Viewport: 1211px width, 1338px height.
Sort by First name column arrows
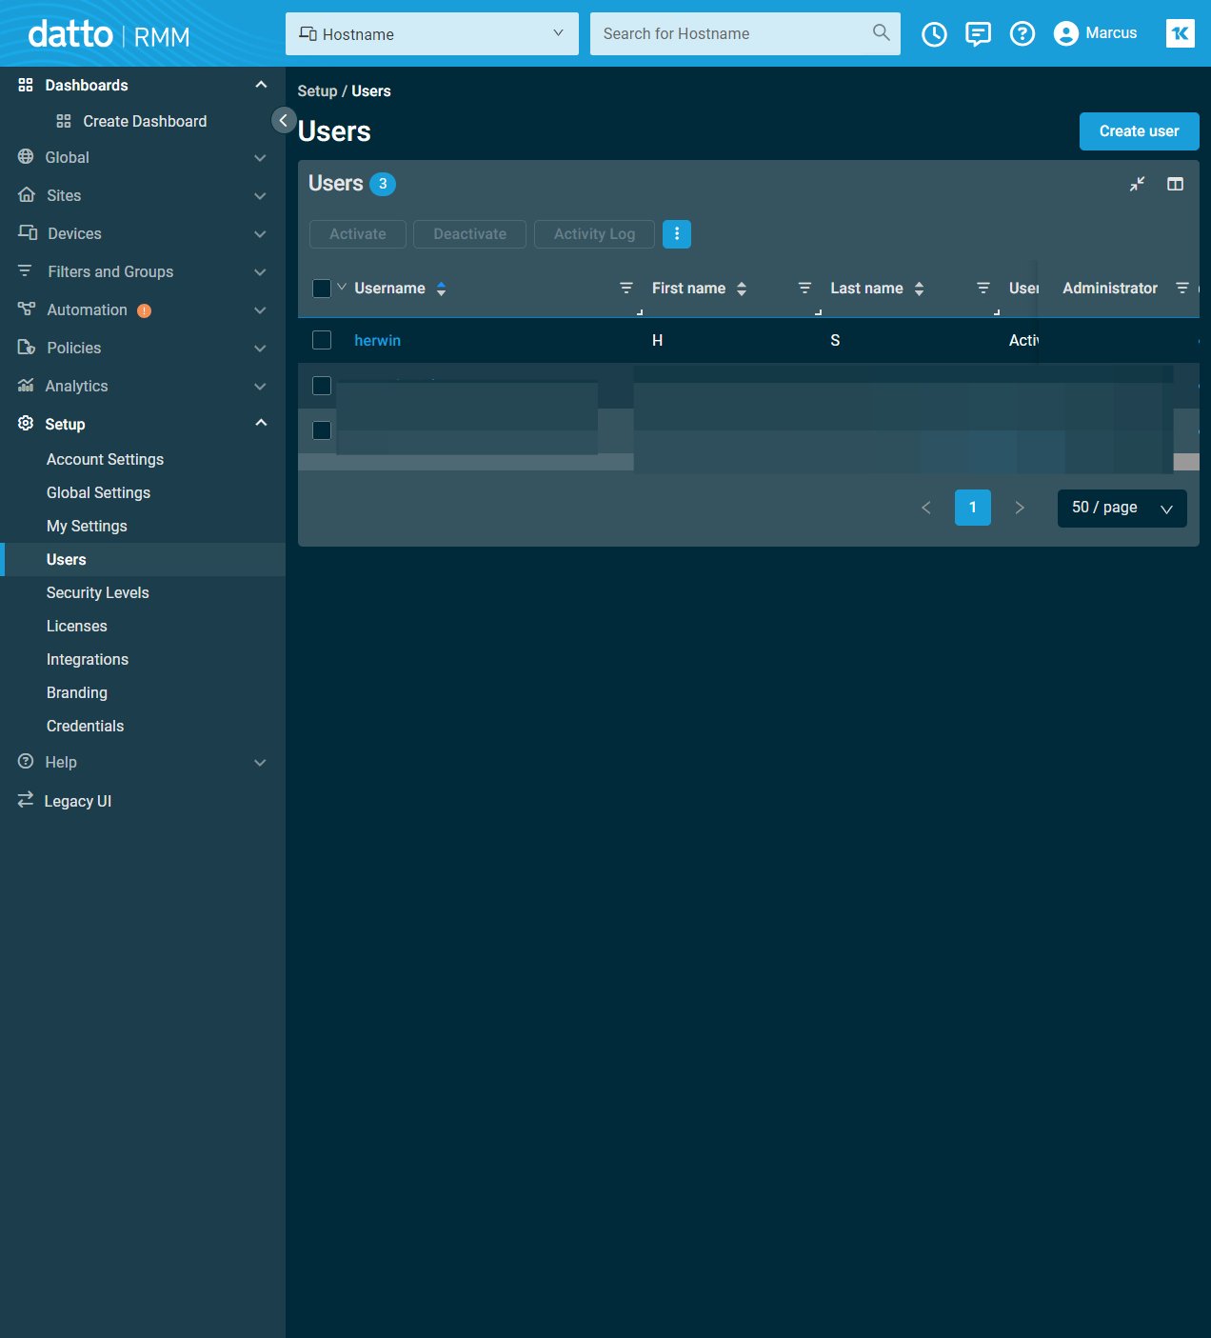pyautogui.click(x=741, y=289)
